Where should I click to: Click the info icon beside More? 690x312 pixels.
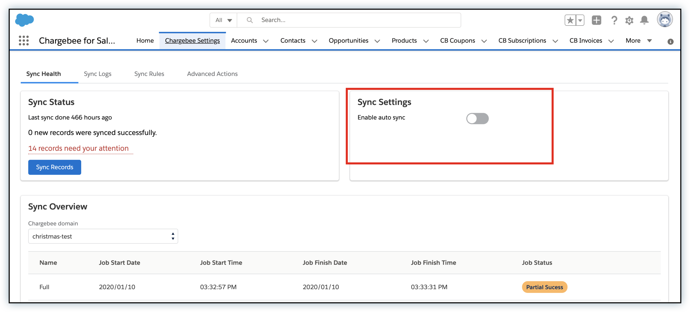[670, 42]
